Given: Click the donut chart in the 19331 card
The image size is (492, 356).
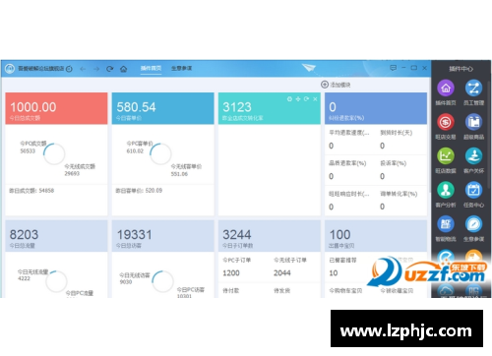Looking at the screenshot, I should click(x=162, y=281).
